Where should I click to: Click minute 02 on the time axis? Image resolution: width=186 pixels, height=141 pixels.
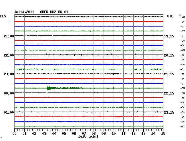click(34, 134)
